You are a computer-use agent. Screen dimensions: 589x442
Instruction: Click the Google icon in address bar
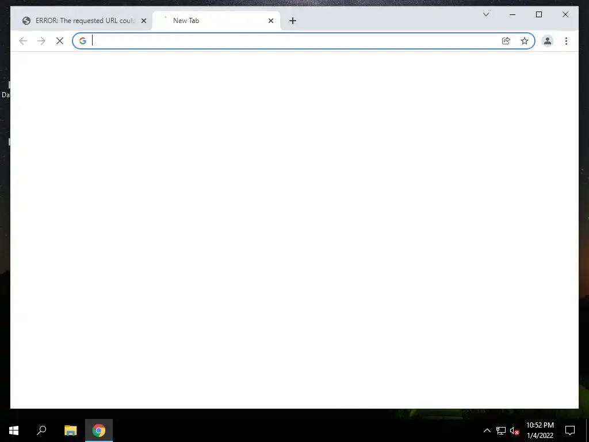83,41
